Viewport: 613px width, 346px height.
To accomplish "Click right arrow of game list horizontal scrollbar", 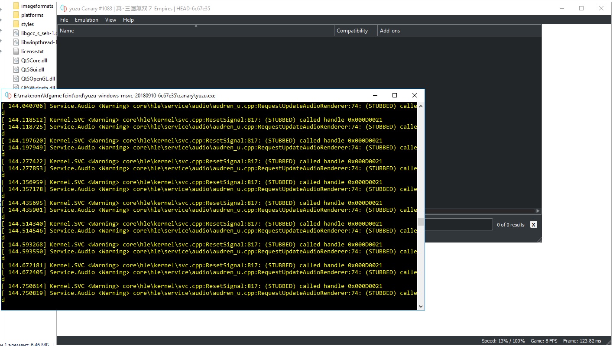I will (x=538, y=211).
